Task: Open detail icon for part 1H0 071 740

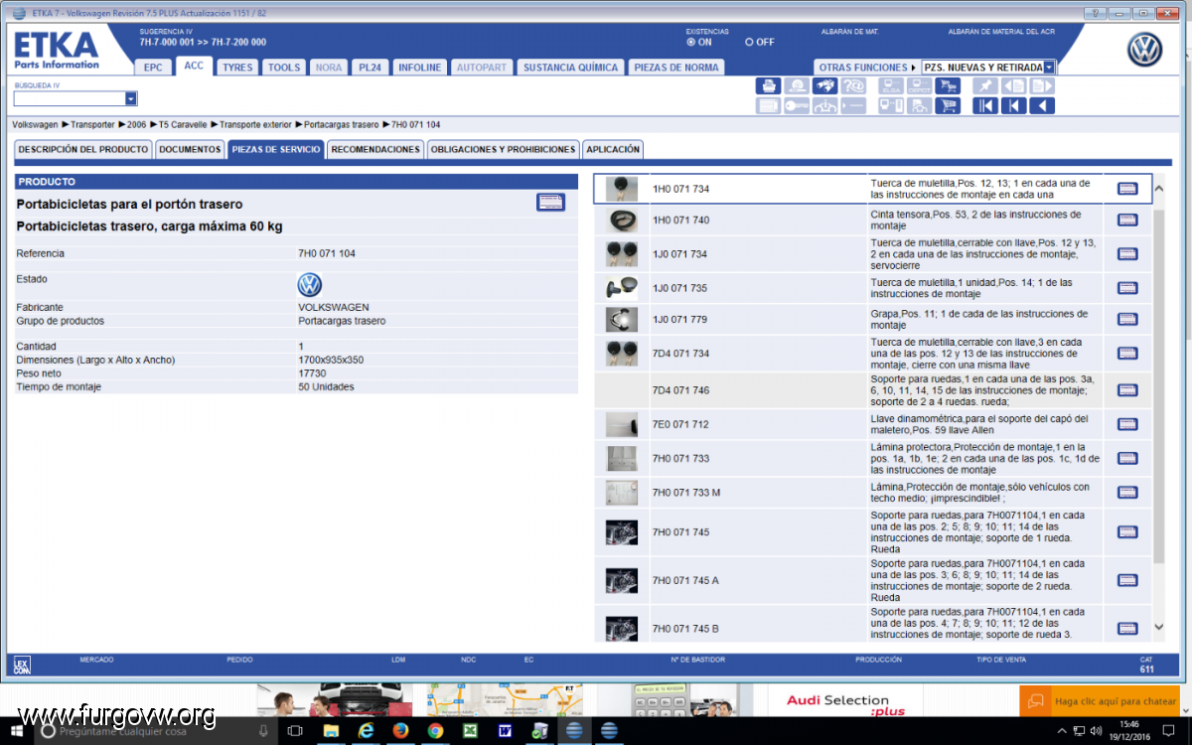Action: point(1127,221)
